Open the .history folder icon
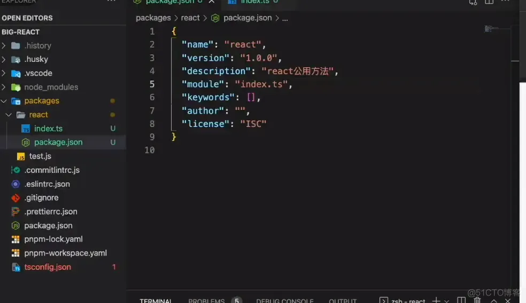Image resolution: width=526 pixels, height=303 pixels. point(16,45)
